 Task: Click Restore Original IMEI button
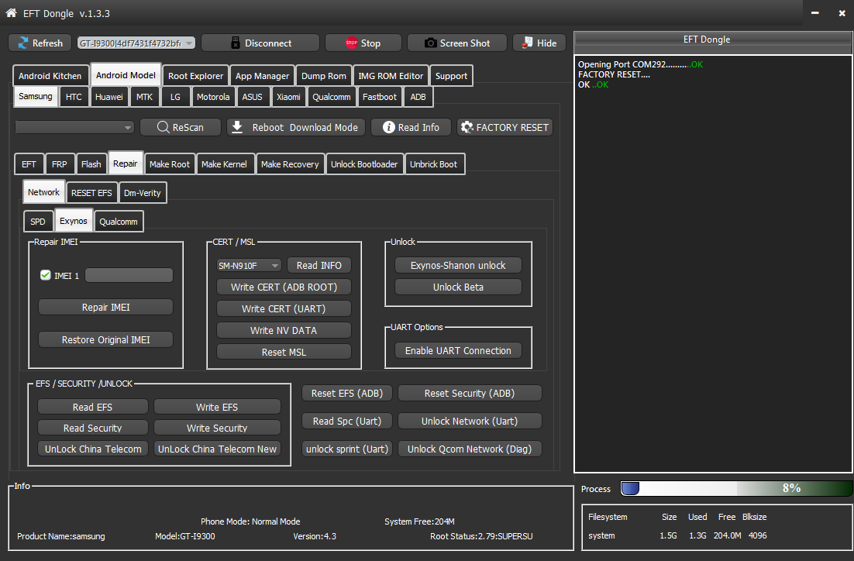(x=105, y=340)
